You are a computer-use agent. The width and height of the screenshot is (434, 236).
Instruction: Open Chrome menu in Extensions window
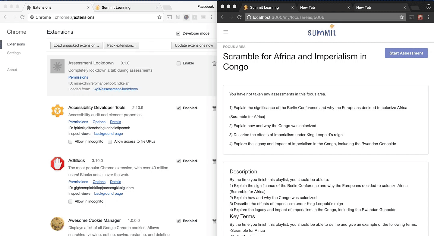click(212, 17)
